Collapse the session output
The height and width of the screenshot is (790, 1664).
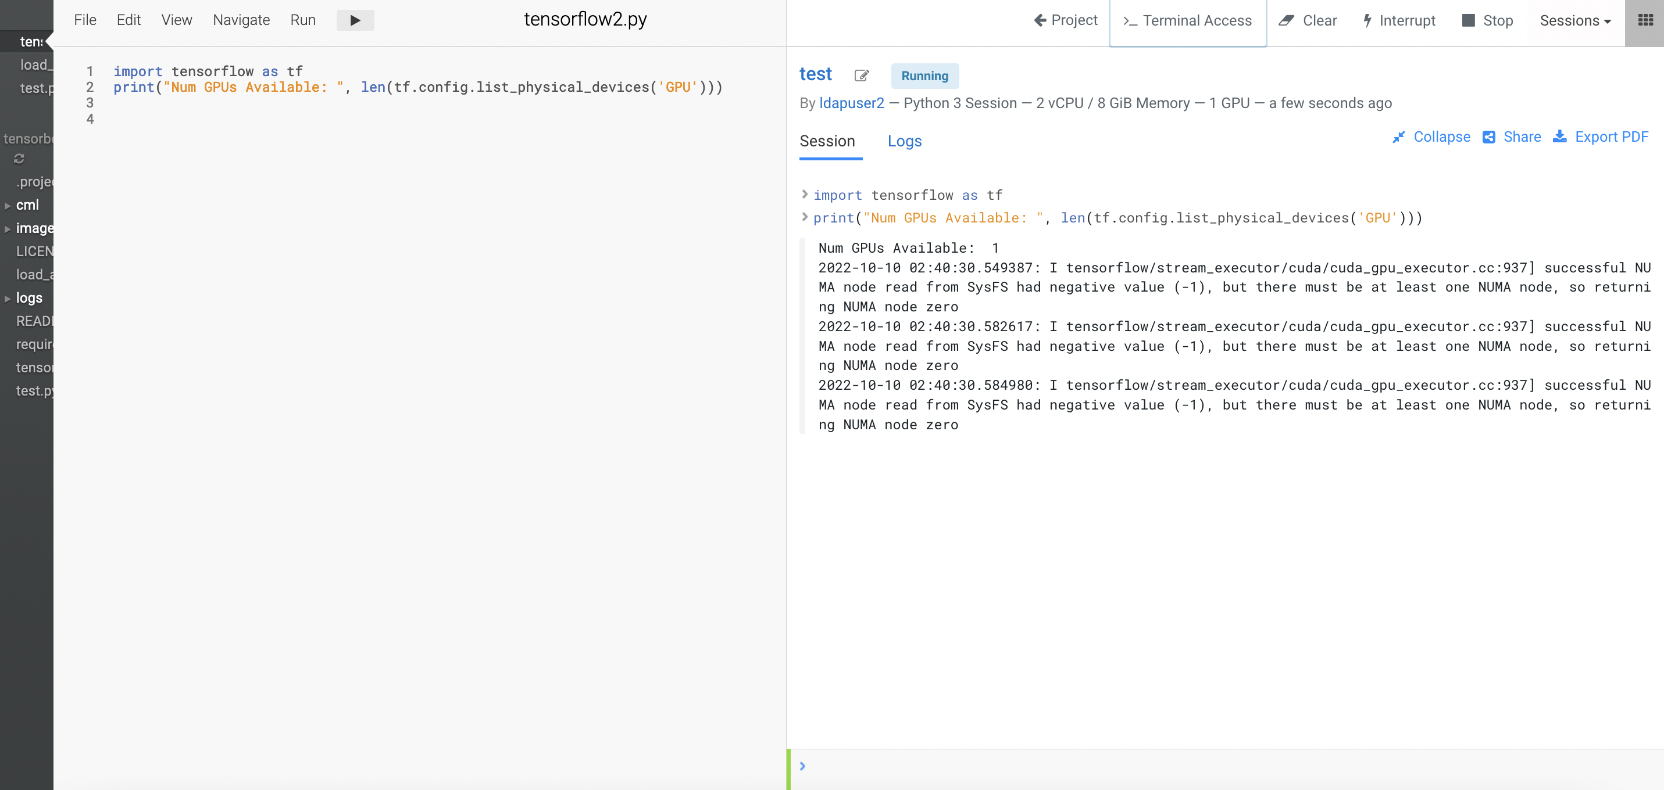tap(1431, 137)
